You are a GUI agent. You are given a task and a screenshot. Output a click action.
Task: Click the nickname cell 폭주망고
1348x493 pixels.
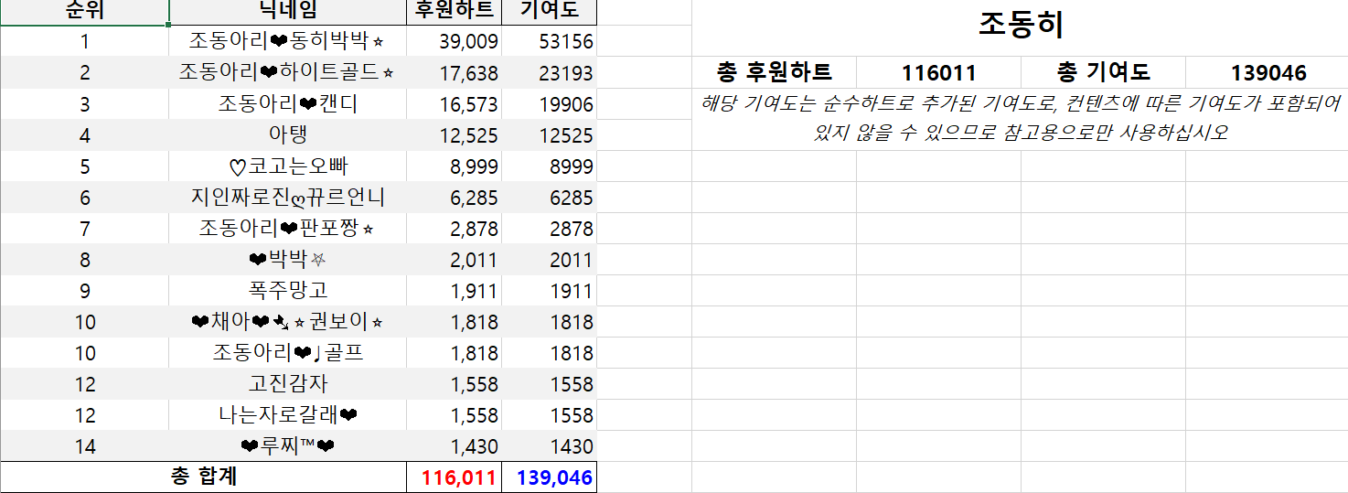[x=288, y=290]
